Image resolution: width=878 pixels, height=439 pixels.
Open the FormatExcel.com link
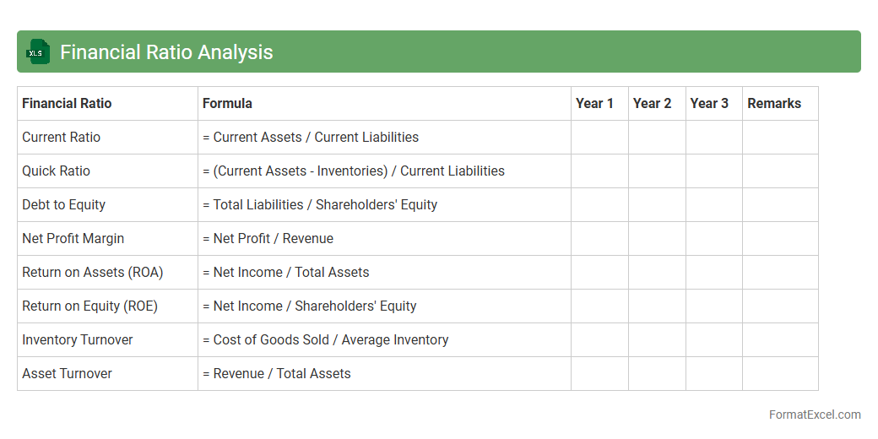point(815,415)
